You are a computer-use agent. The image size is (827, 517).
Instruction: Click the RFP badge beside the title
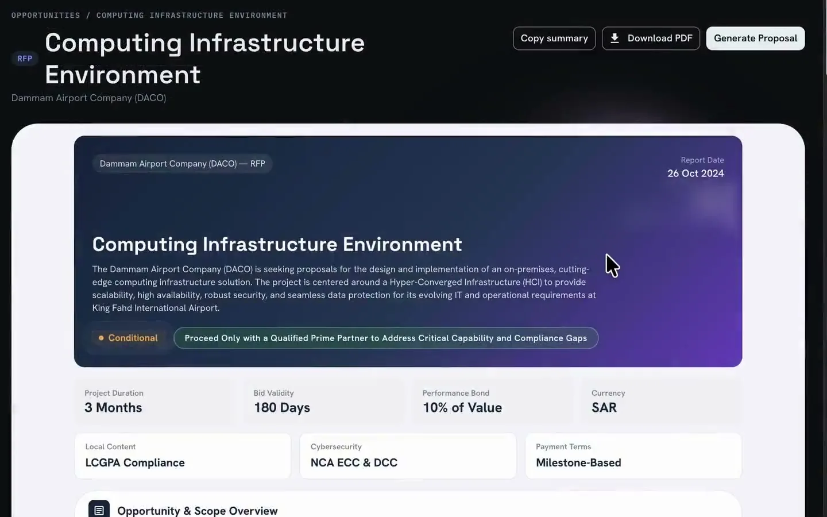pyautogui.click(x=25, y=59)
